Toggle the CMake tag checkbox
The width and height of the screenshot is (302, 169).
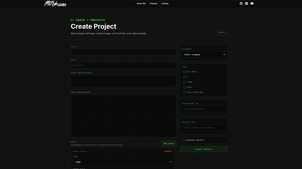point(184,82)
